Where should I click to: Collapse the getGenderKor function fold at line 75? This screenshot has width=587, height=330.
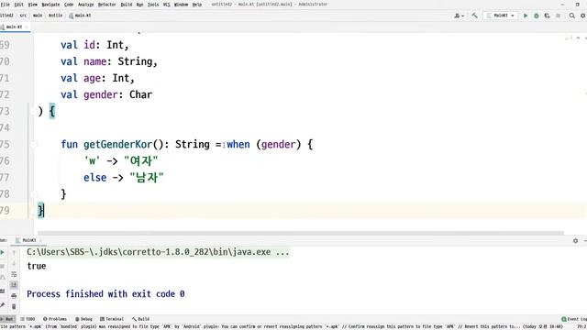pyautogui.click(x=33, y=144)
